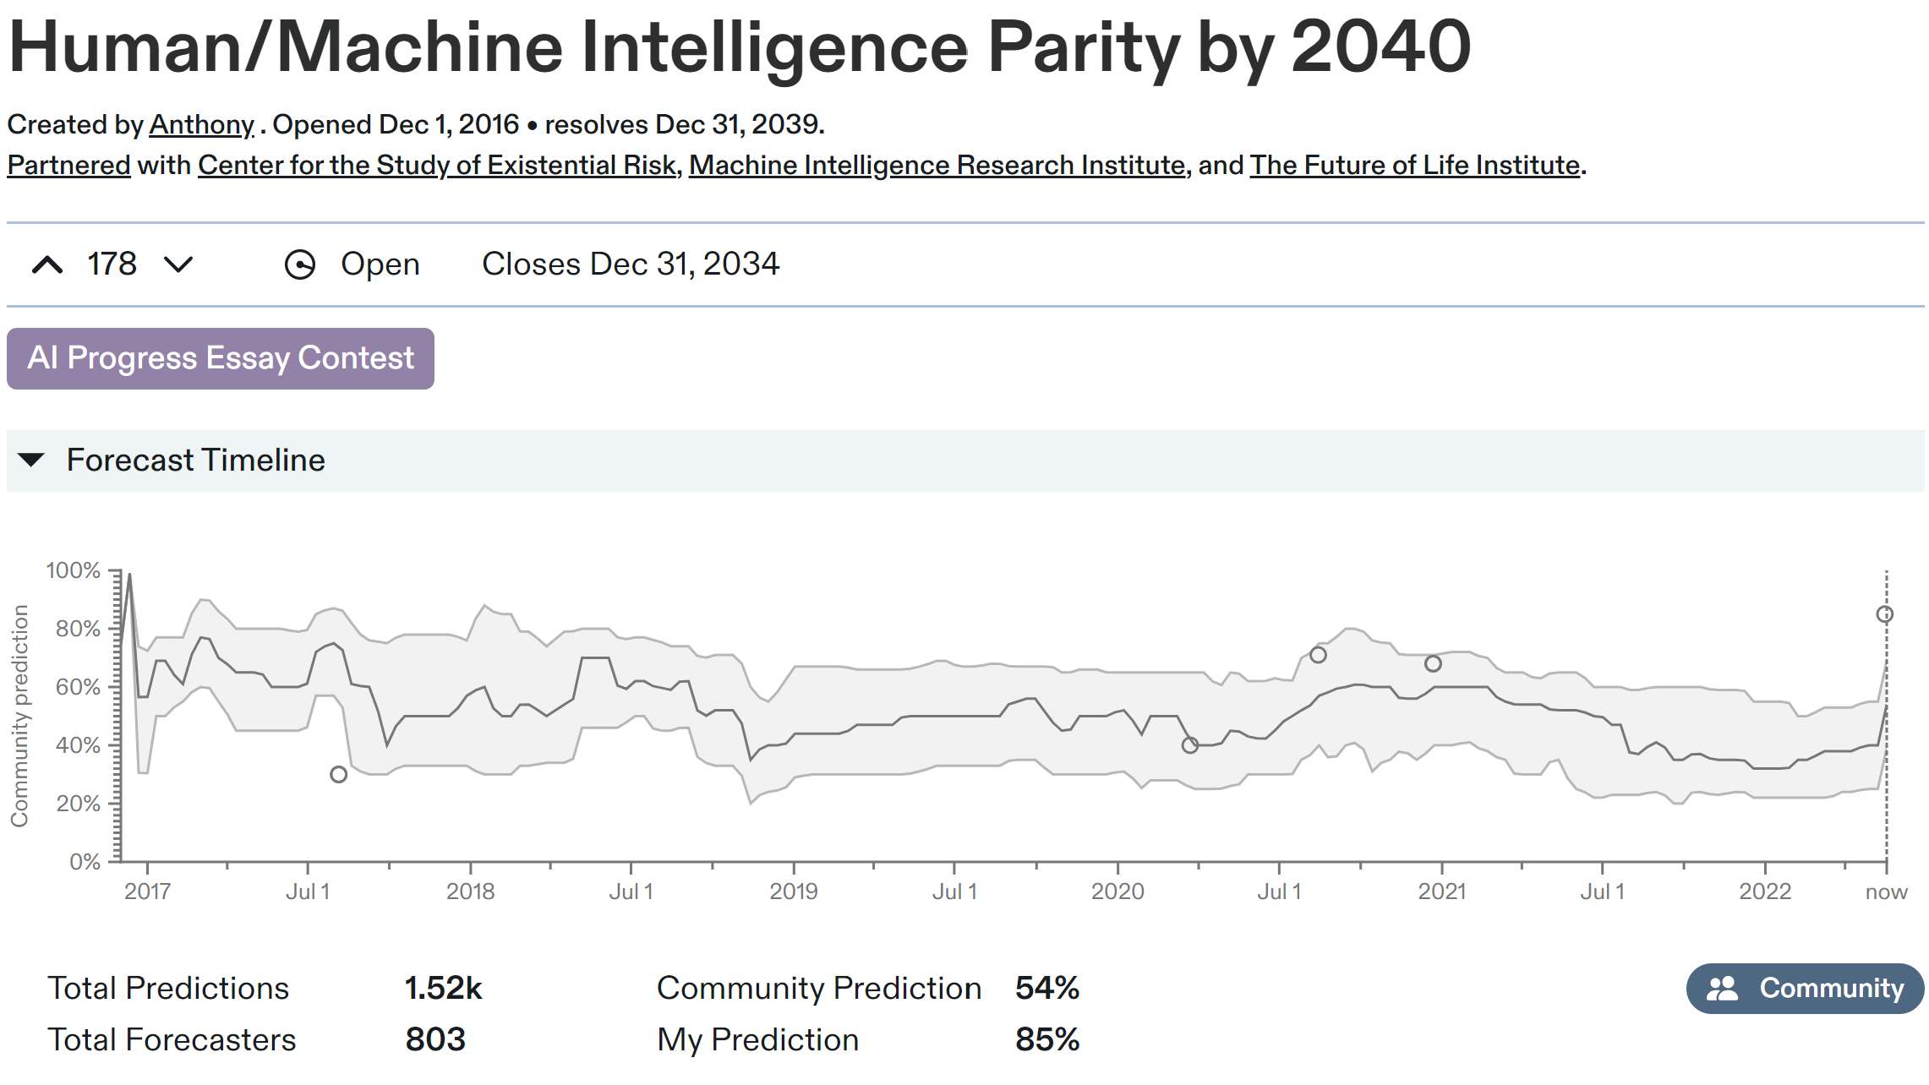Click the clock icon beside Open status
Viewport: 1929px width, 1085px height.
pos(300,265)
